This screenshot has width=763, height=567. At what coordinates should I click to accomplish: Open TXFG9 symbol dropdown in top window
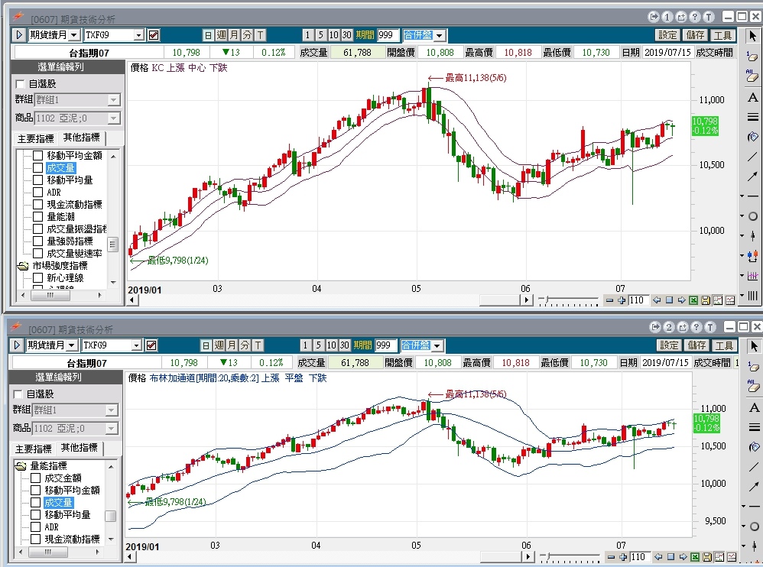pyautogui.click(x=138, y=35)
